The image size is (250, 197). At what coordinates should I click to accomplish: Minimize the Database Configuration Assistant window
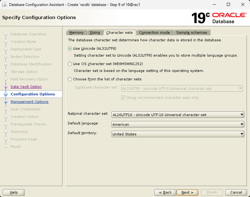[x=214, y=4]
